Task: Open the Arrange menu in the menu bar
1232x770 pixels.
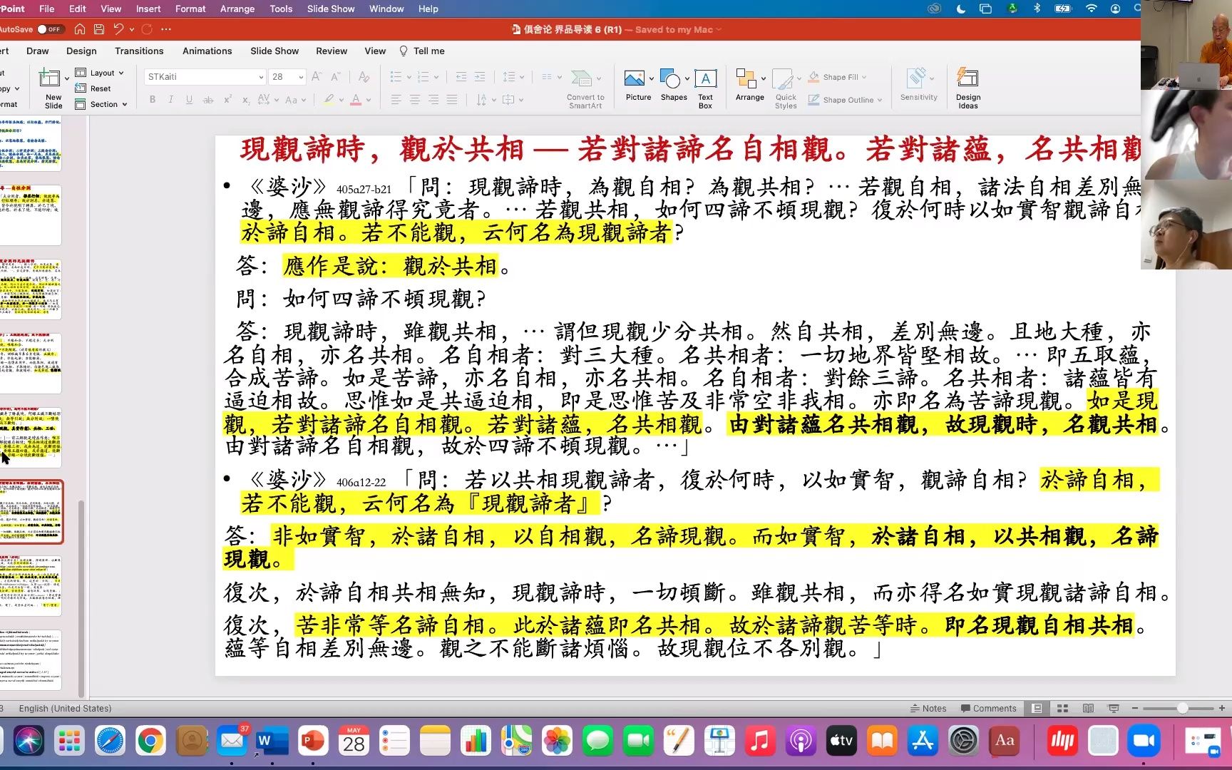Action: 237,9
